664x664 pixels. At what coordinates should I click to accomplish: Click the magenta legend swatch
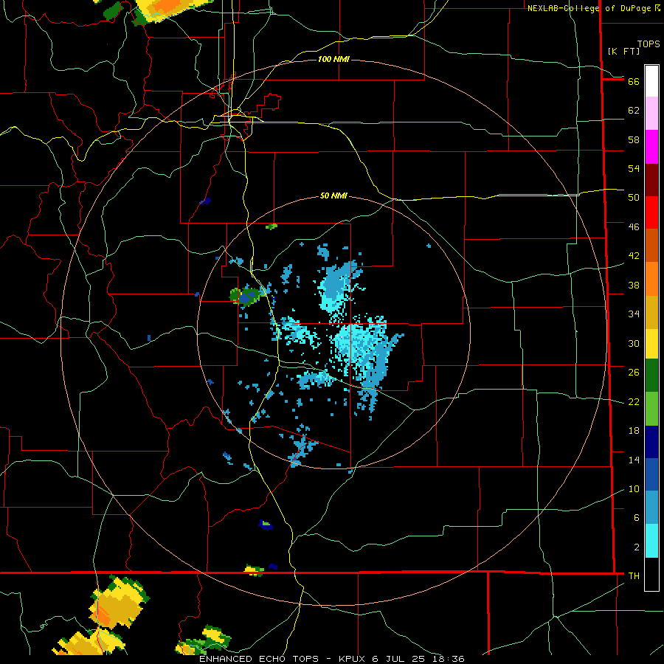(651, 147)
